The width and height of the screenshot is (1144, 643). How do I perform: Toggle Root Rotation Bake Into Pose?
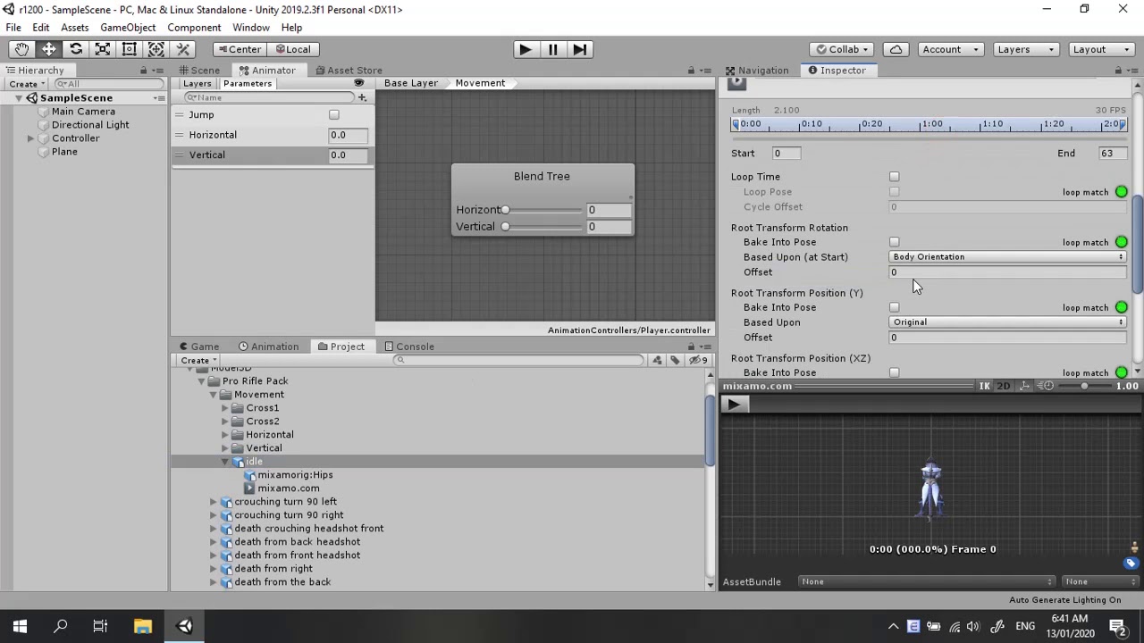coord(894,242)
